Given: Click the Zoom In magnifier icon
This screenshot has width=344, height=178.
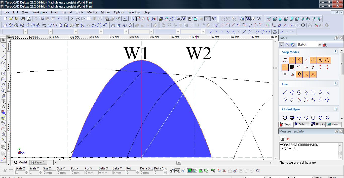Looking at the screenshot, I should pos(72,19).
